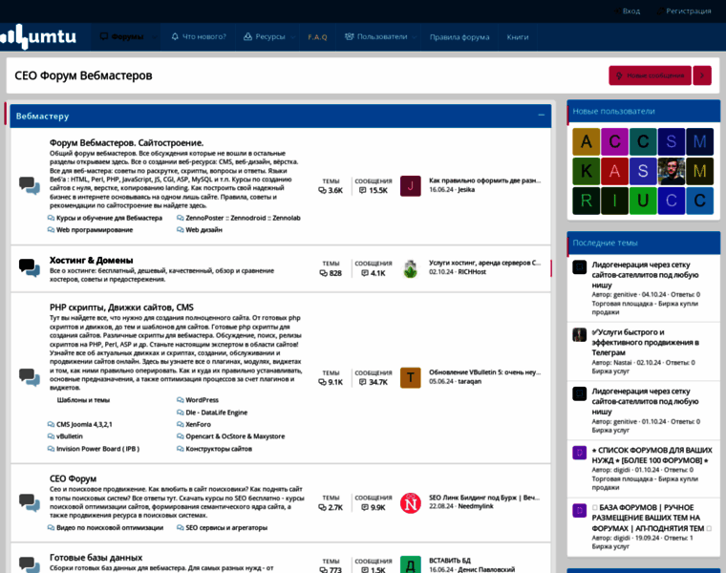The height and width of the screenshot is (573, 726).
Task: Open the Jesika avatar in the first forum row
Action: coord(411,185)
